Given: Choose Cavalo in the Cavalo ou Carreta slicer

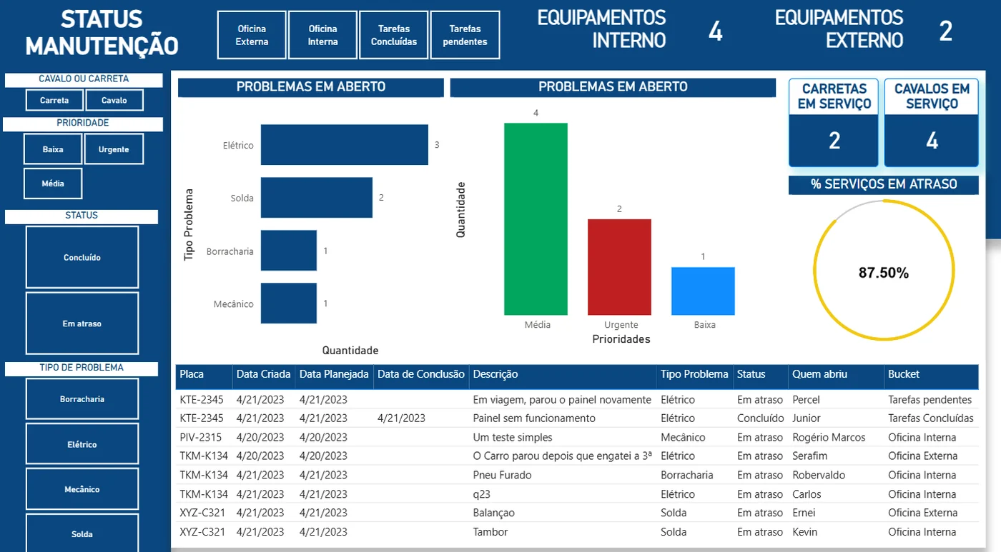Looking at the screenshot, I should [x=114, y=100].
